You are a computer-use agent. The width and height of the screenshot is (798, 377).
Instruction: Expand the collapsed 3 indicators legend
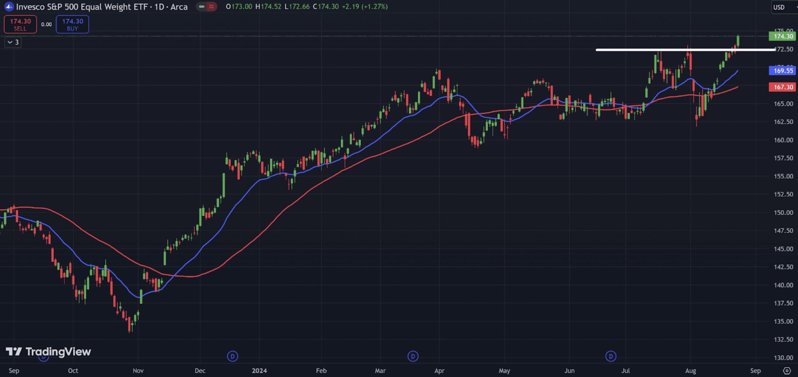coord(13,42)
